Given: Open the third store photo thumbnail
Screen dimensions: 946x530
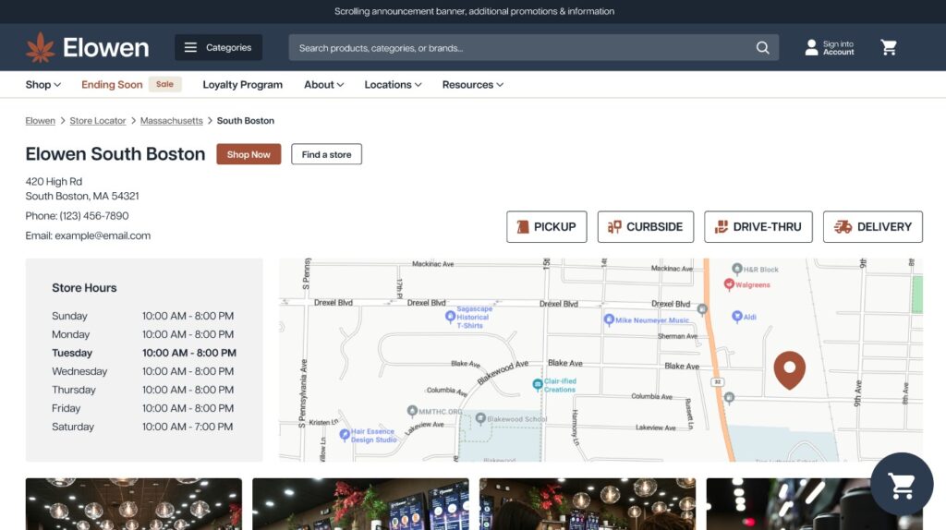Looking at the screenshot, I should point(588,504).
